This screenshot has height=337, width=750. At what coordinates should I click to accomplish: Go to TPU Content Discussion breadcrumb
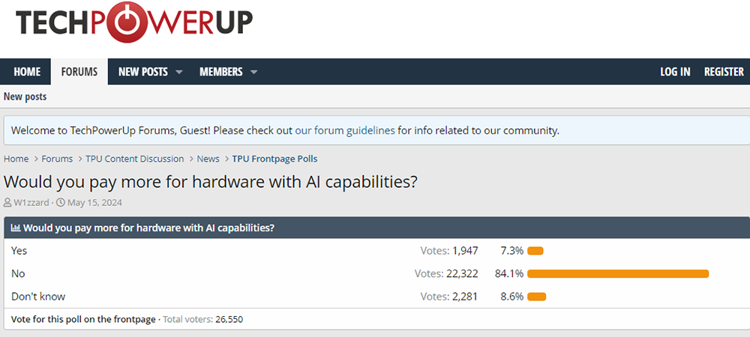pos(135,159)
